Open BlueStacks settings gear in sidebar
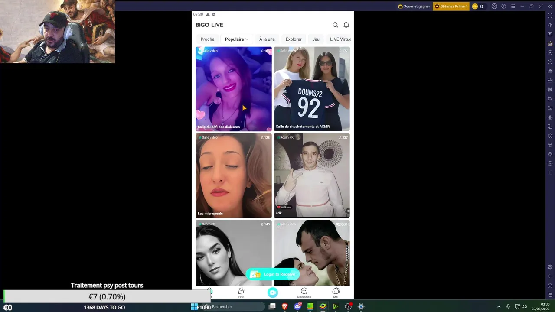This screenshot has height=312, width=555. click(550, 267)
